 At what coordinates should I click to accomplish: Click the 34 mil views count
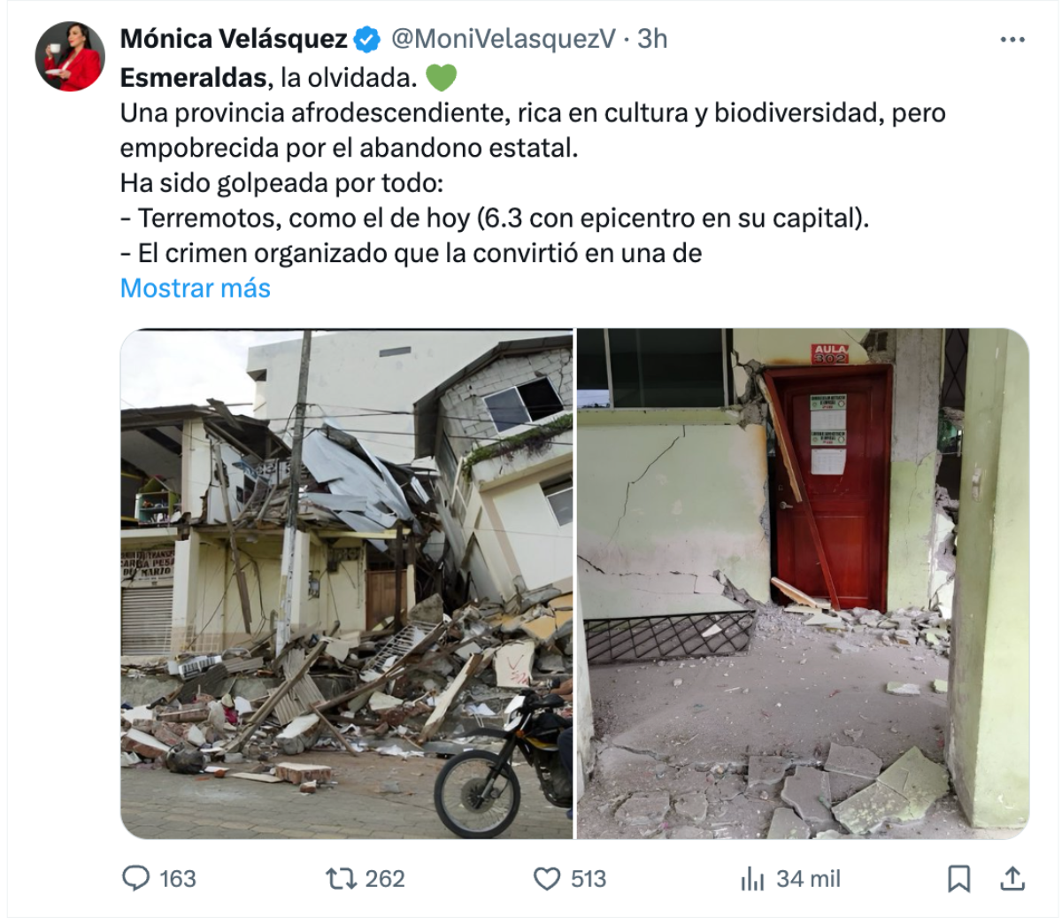pos(808,879)
